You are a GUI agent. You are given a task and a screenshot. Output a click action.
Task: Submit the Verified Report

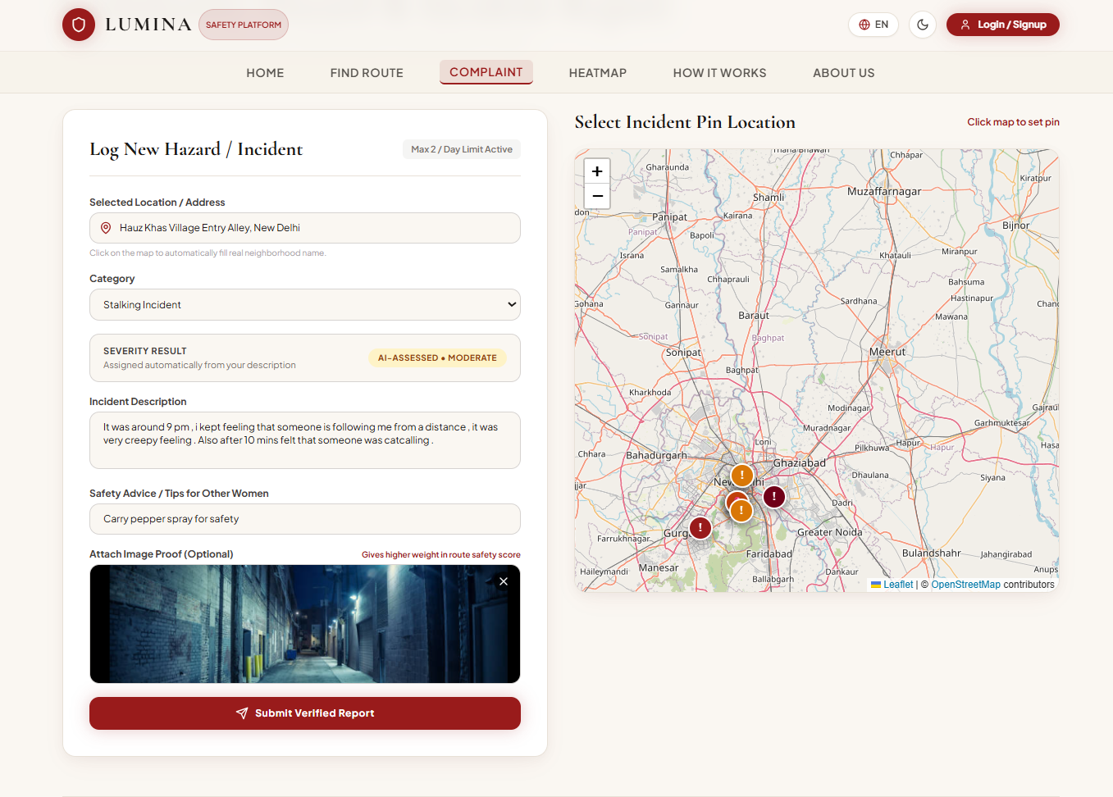305,713
